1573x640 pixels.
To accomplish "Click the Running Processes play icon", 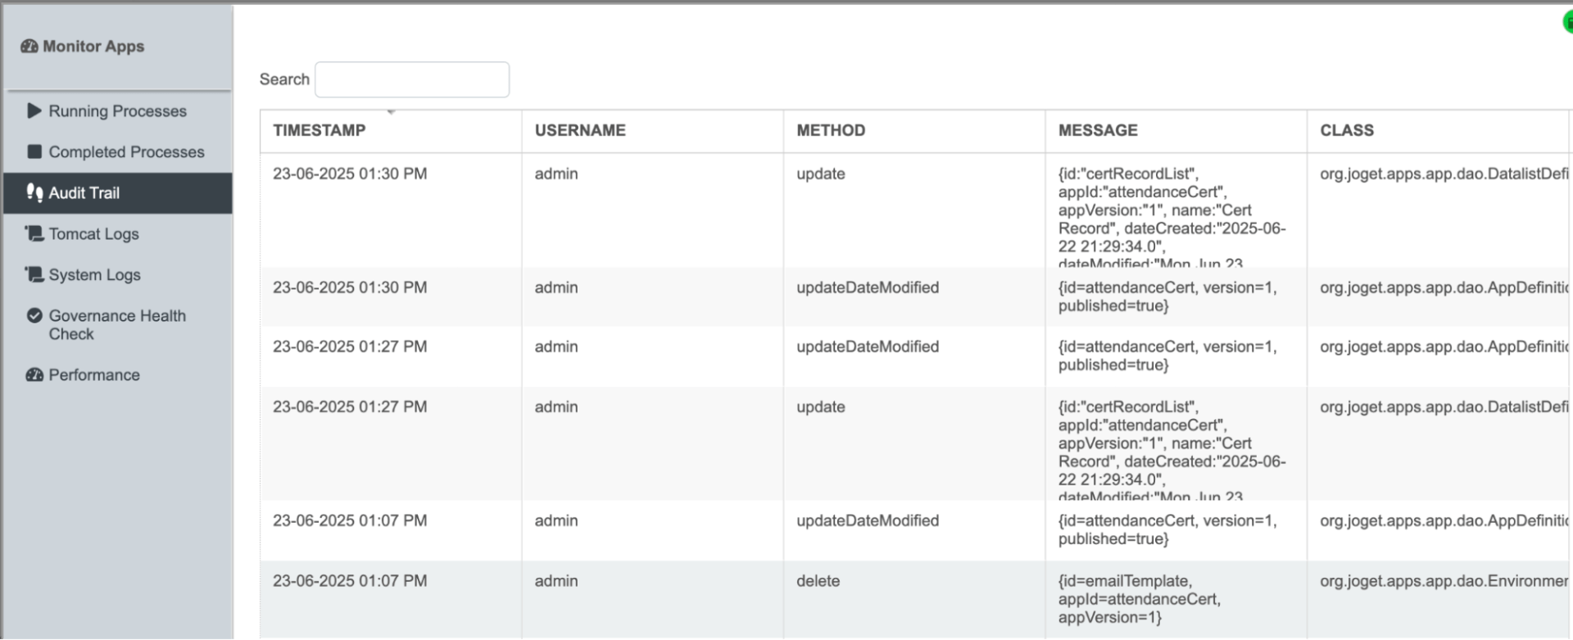I will (x=34, y=110).
